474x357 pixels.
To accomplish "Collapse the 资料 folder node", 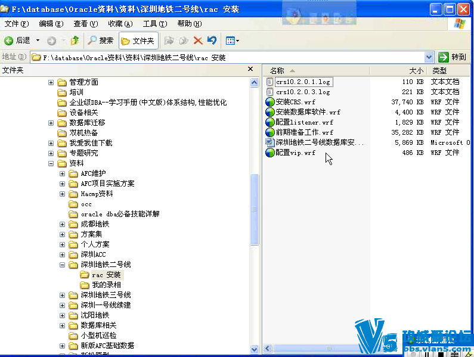I will (51, 163).
